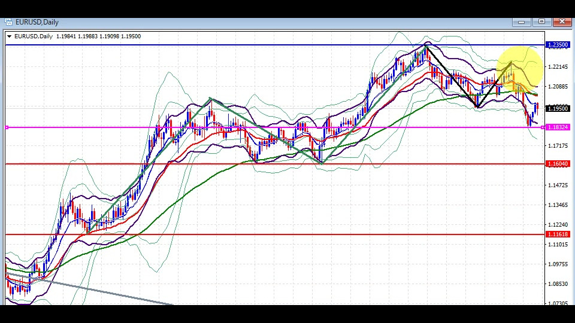575x323 pixels.
Task: Click the 1.20885 price scale value
Action: (x=558, y=86)
